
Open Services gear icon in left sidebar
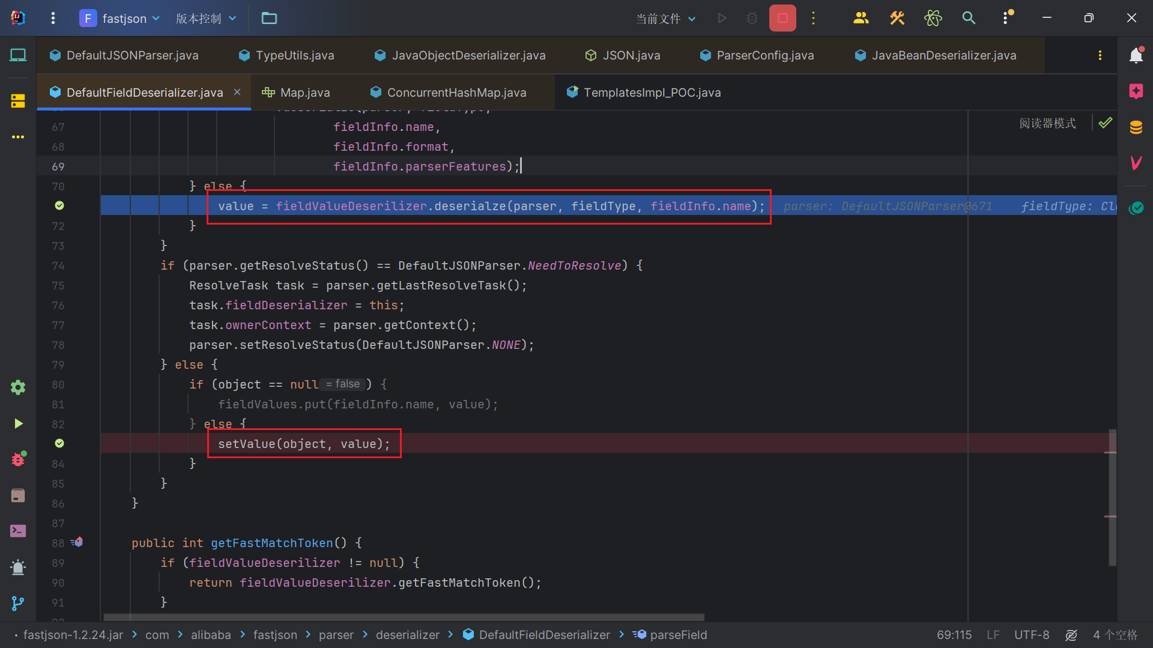(18, 387)
